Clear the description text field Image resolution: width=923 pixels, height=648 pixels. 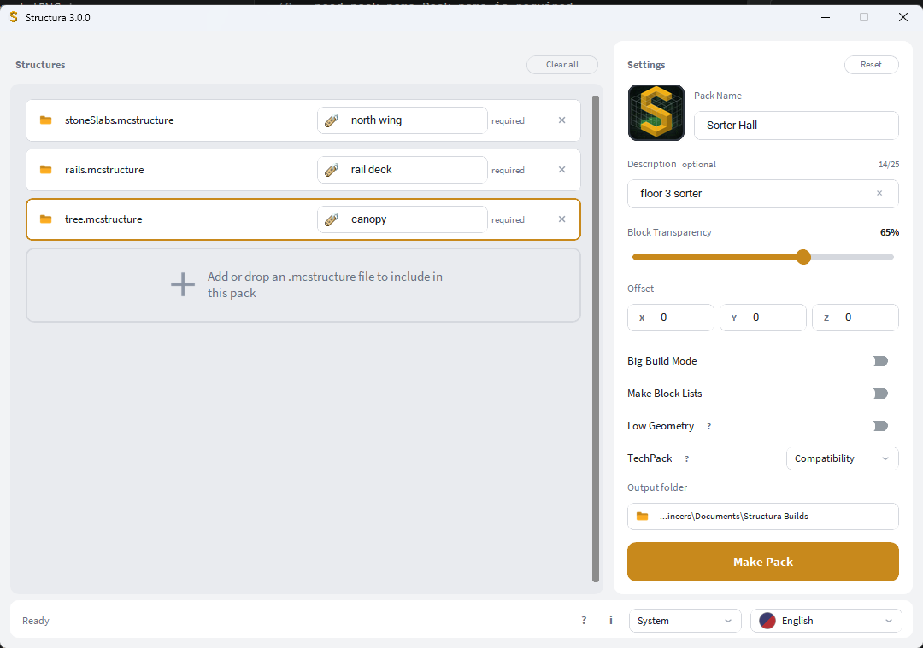tap(879, 193)
